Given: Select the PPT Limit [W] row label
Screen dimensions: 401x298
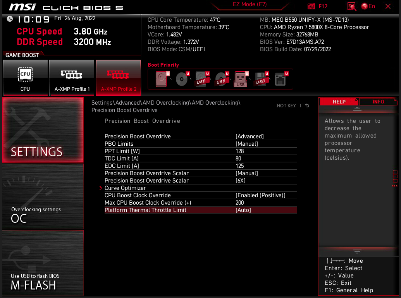Looking at the screenshot, I should coord(122,151).
